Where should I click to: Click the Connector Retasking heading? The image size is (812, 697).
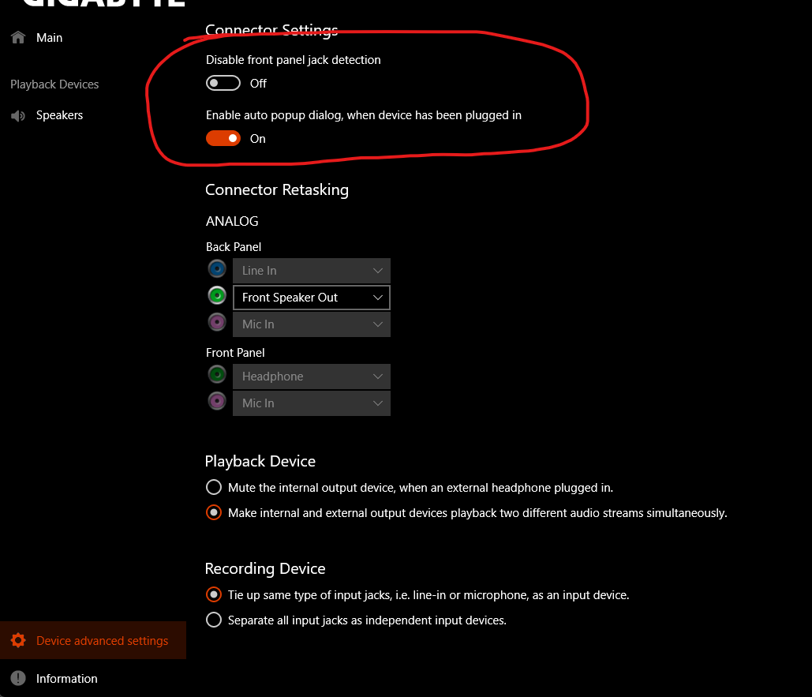tap(277, 189)
